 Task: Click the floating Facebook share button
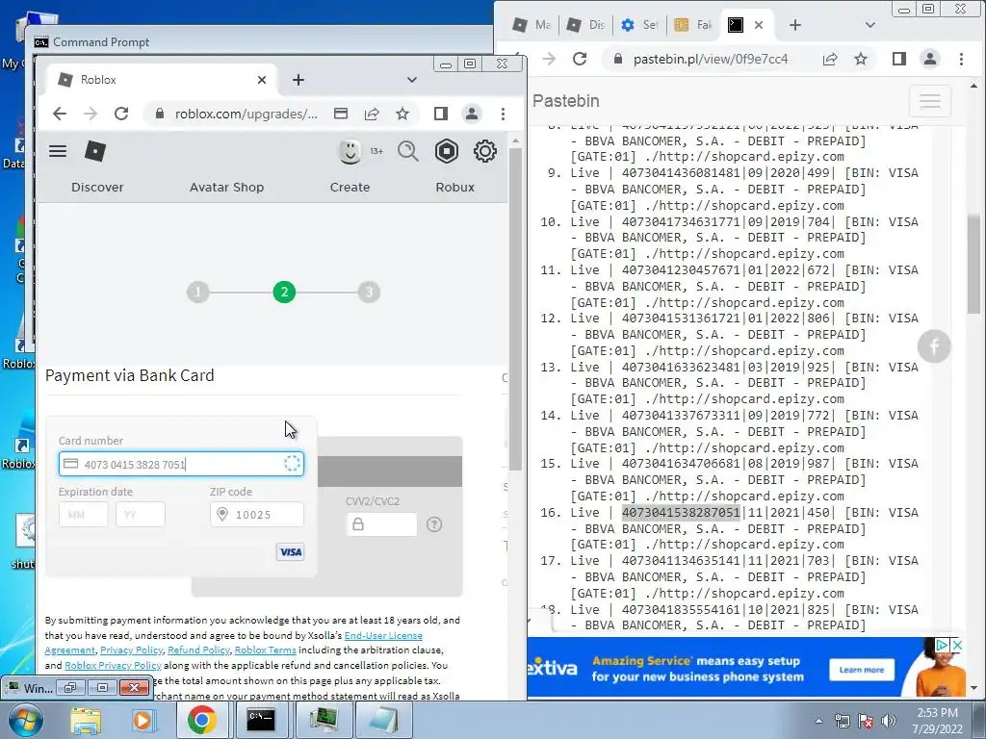pos(934,346)
